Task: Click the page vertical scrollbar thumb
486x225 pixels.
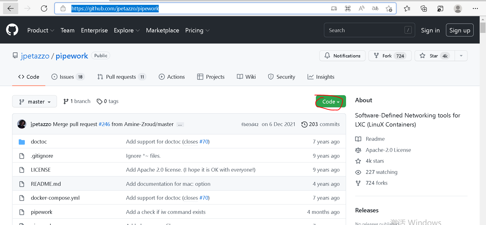Action: (483, 28)
